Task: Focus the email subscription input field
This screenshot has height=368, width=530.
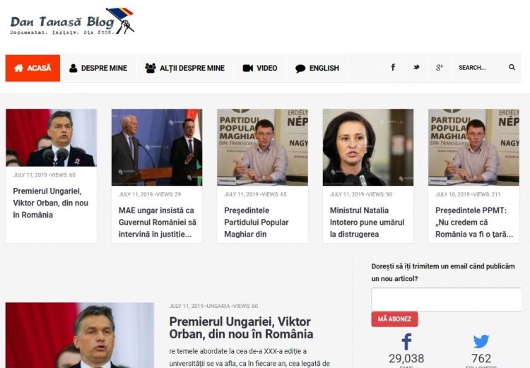Action: (x=446, y=299)
